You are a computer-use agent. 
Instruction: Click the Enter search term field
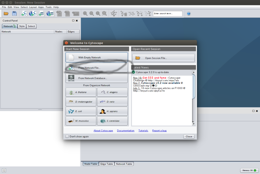[x=167, y=14]
